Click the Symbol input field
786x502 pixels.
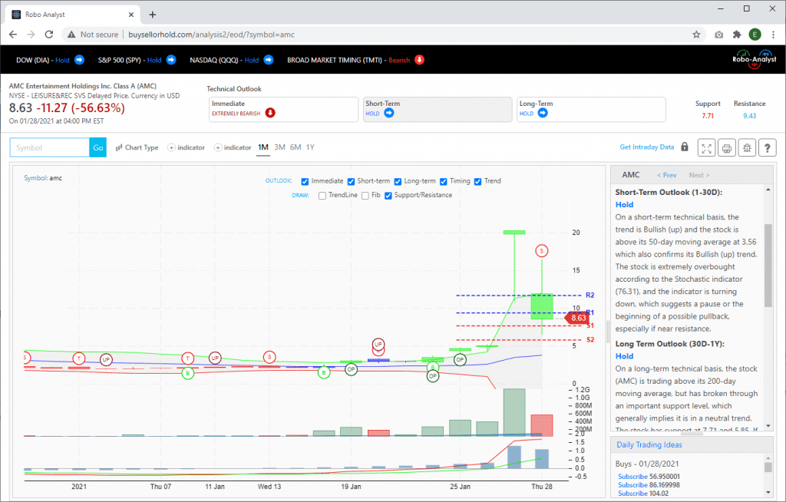click(50, 147)
